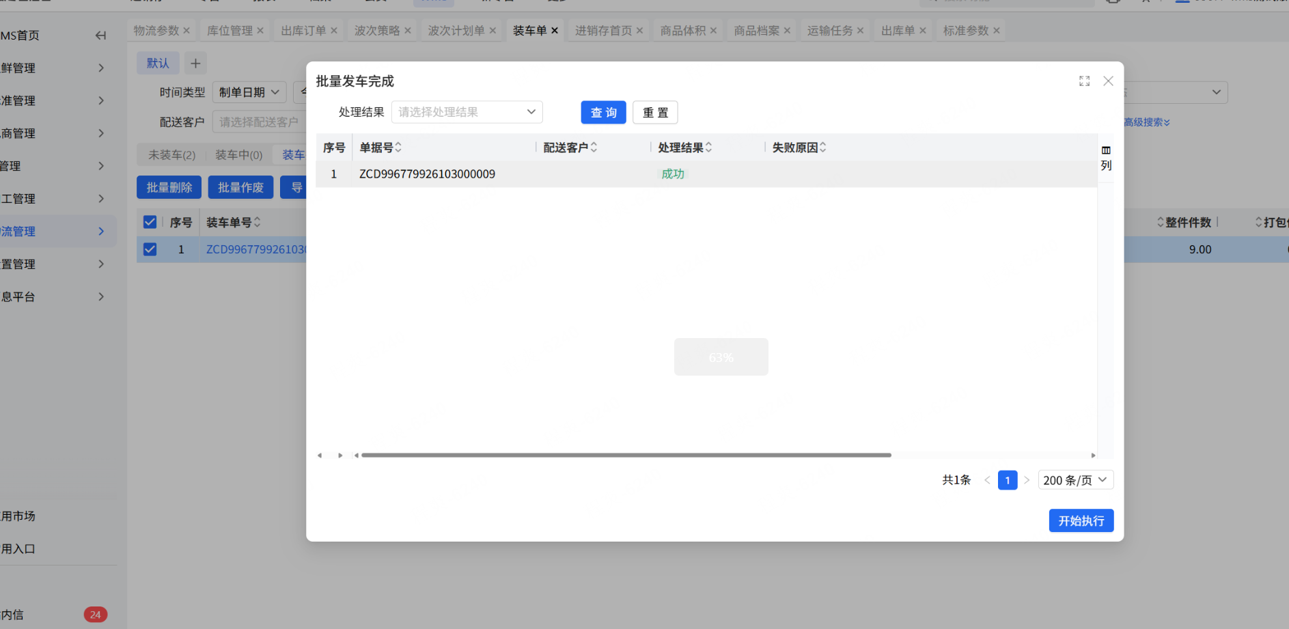Open the 处理结果 dropdown in the dialog
This screenshot has height=629, width=1289.
(467, 112)
